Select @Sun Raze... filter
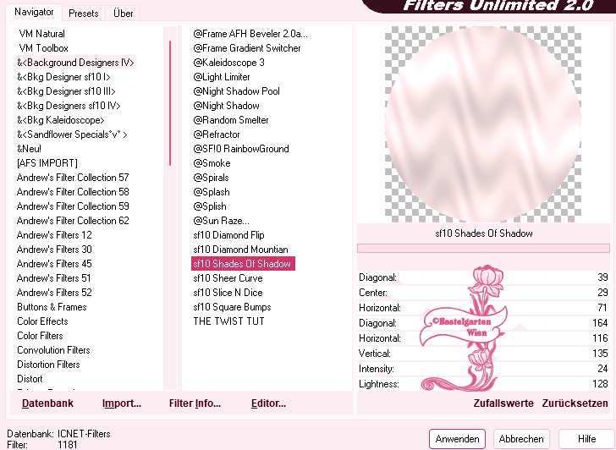 click(221, 221)
